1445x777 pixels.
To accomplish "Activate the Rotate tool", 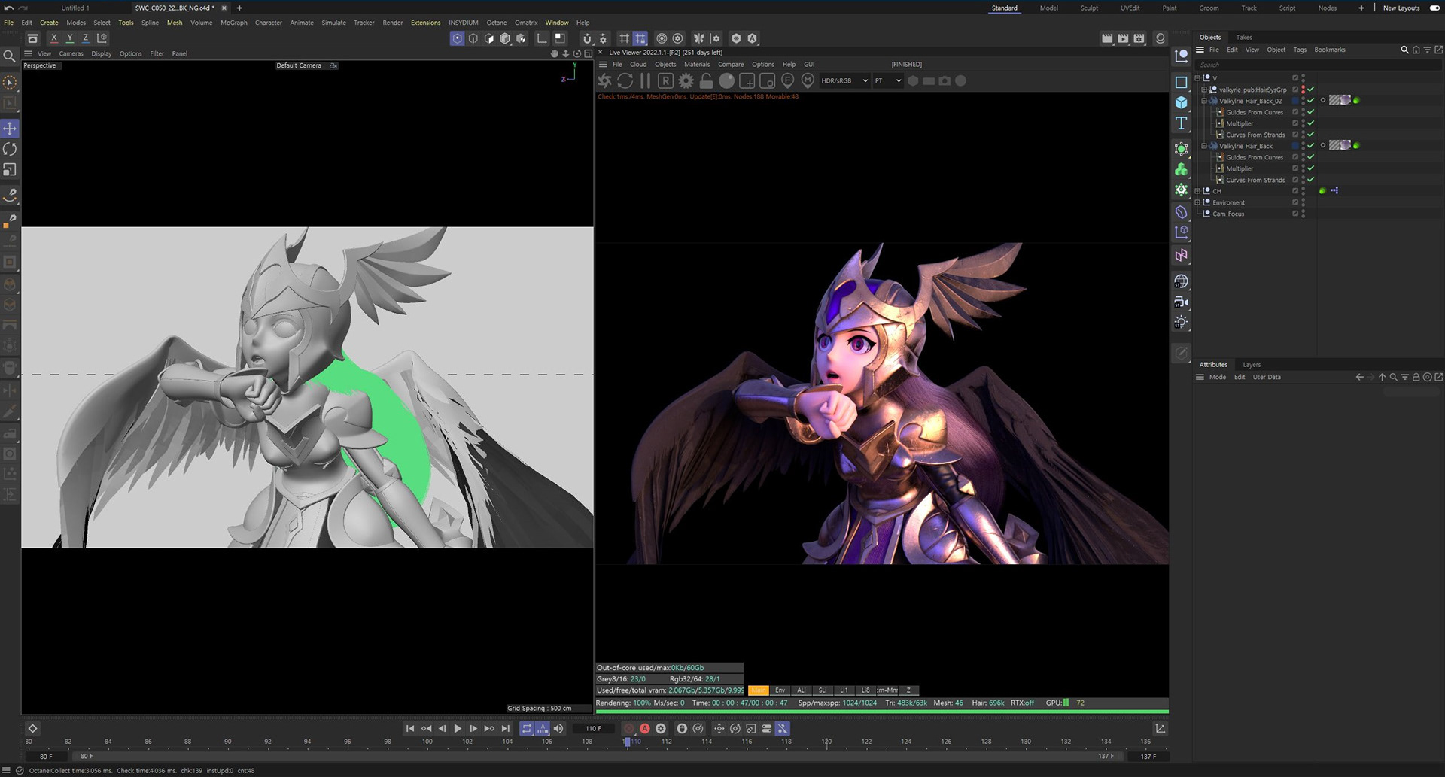I will (10, 149).
